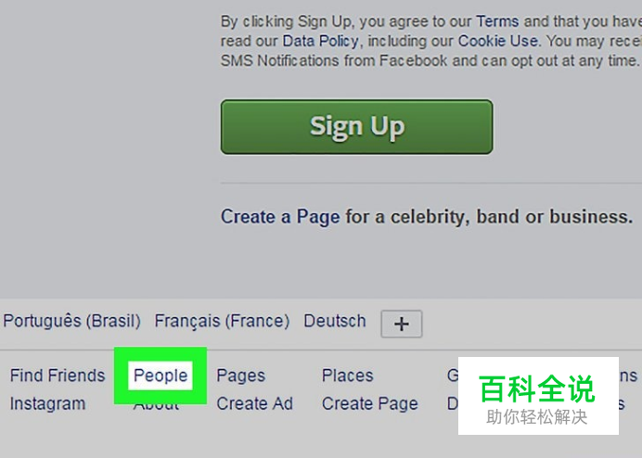Click the plus icon for more languages
This screenshot has height=458, width=642.
[x=401, y=324]
